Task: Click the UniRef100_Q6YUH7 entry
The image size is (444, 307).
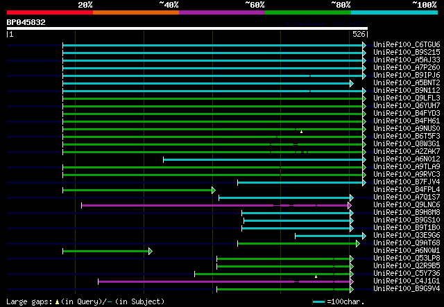Action: click(x=407, y=105)
